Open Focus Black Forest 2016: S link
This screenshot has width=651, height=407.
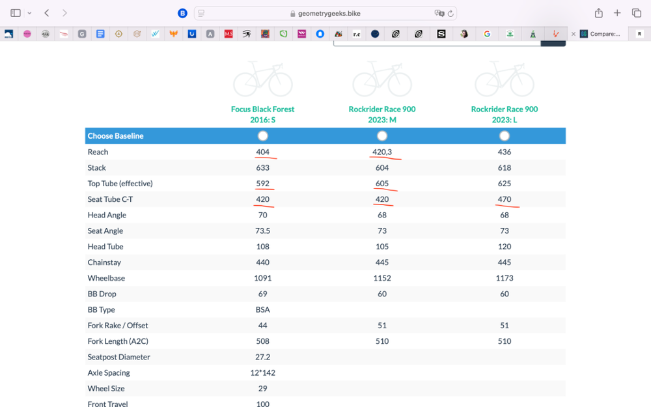click(262, 115)
